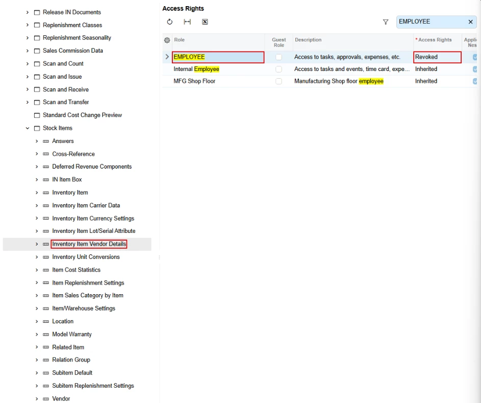The image size is (481, 403).
Task: Select Standard Cost Change Preview
Action: (x=82, y=115)
